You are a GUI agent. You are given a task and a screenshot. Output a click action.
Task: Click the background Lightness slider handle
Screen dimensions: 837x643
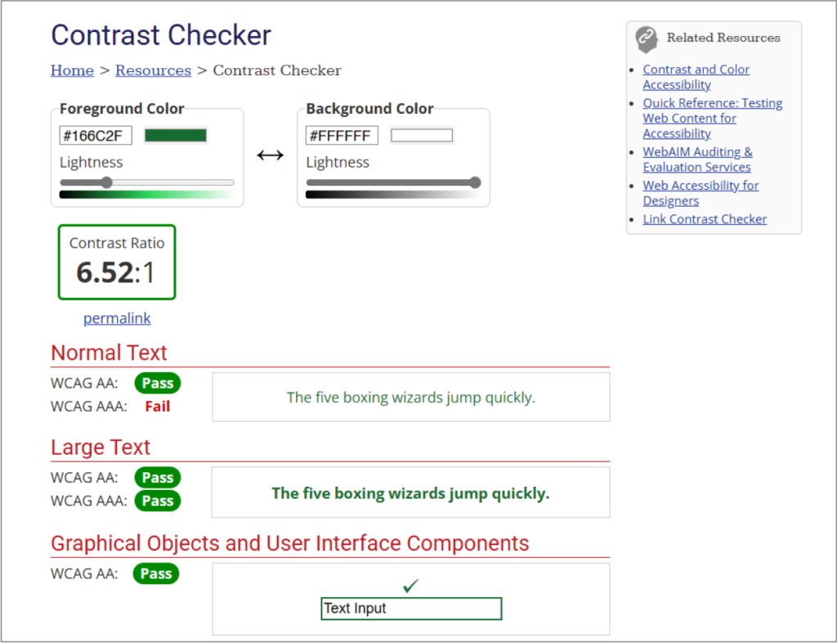[475, 182]
